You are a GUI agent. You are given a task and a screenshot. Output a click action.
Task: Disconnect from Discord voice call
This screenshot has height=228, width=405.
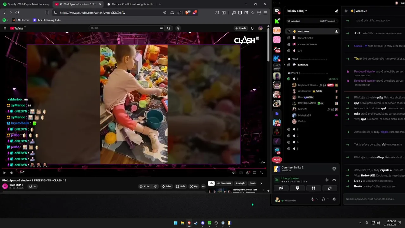334,180
